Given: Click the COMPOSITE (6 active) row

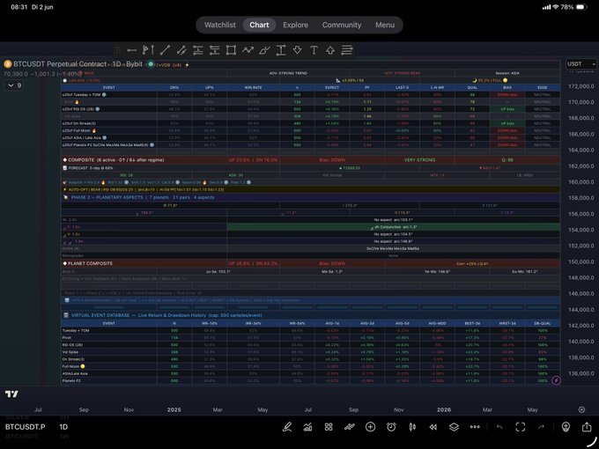Looking at the screenshot, I should [311, 160].
